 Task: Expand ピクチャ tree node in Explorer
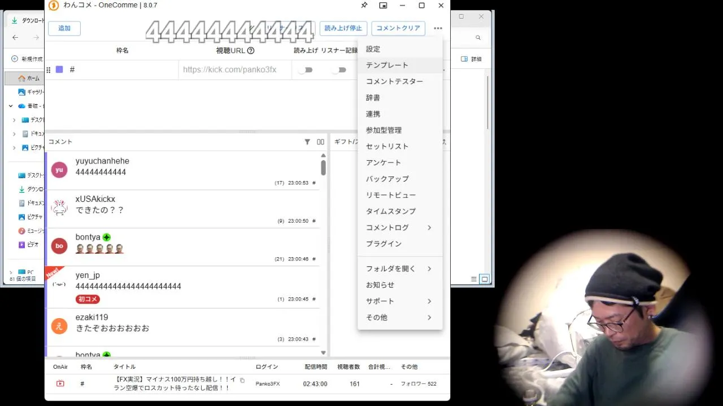coord(15,148)
